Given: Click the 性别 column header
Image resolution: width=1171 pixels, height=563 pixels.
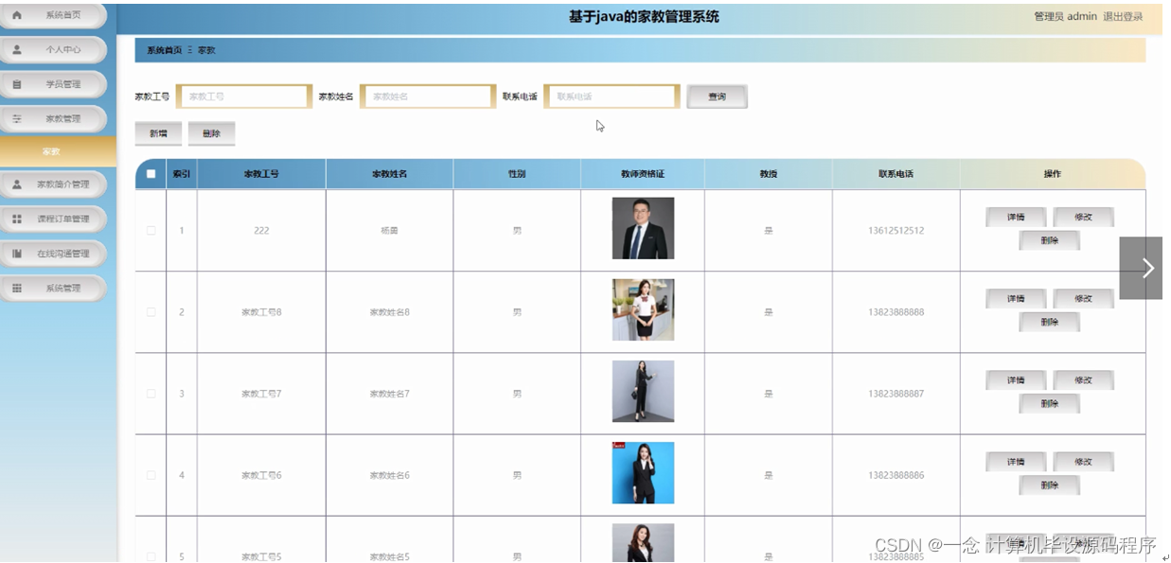Looking at the screenshot, I should 517,174.
